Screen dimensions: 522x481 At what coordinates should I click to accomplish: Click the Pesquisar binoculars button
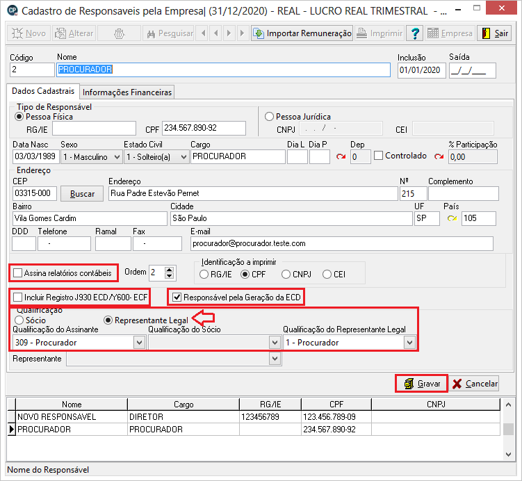click(x=168, y=33)
